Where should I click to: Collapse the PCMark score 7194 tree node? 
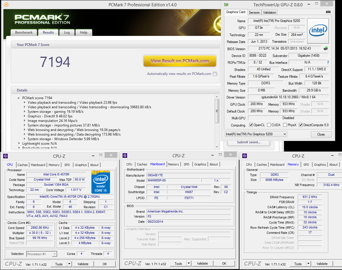(x=19, y=98)
